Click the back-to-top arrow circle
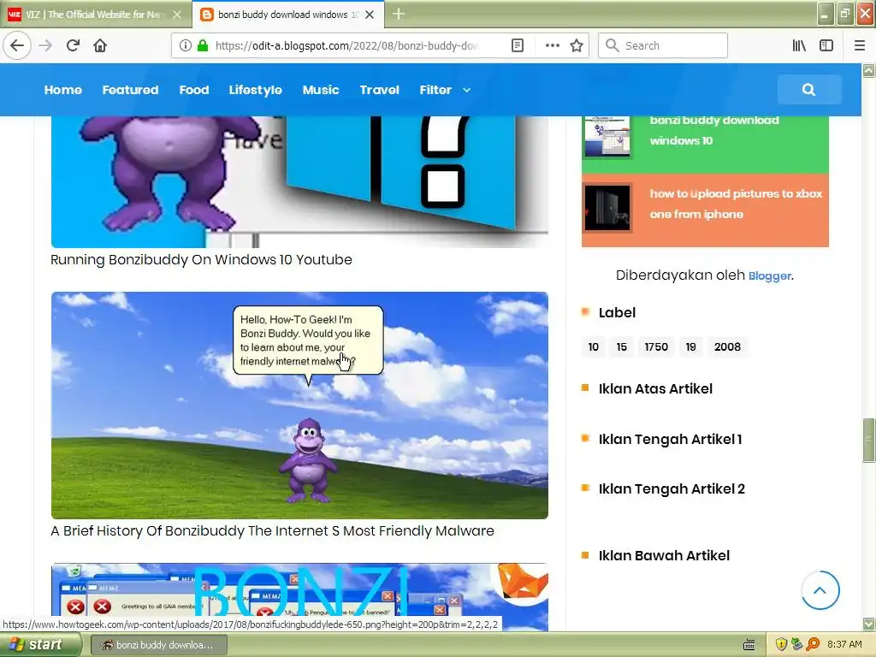The width and height of the screenshot is (876, 657). click(x=820, y=590)
